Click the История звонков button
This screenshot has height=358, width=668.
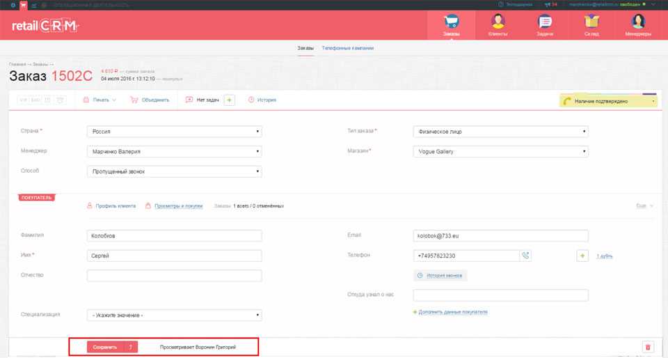[440, 276]
